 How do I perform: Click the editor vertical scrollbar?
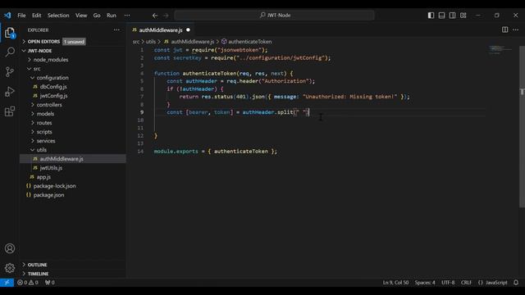[522, 127]
